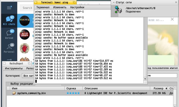Viewport: 179px width, 107px height.
Task: Click the 372.20 МБ size cell
Action: (x=159, y=93)
